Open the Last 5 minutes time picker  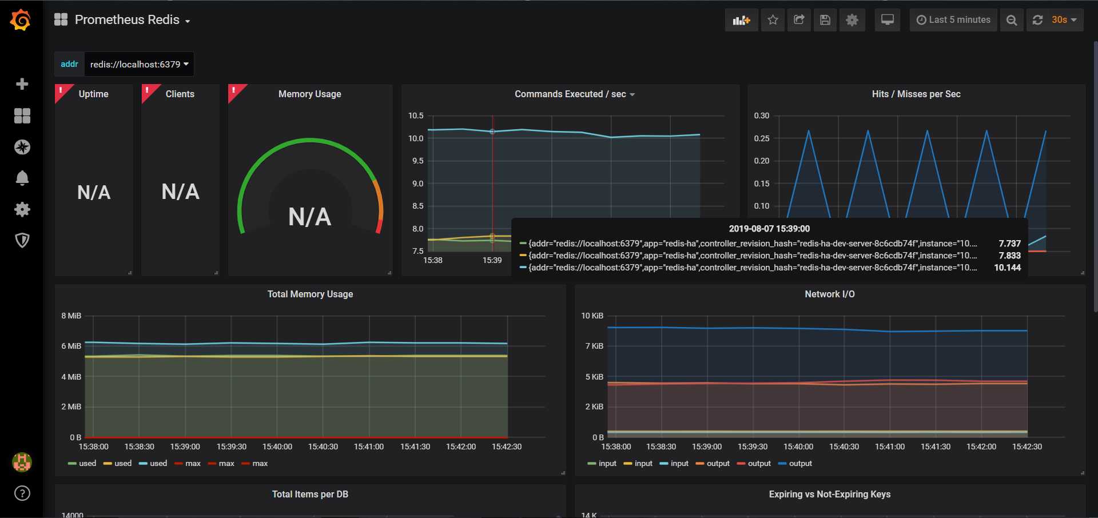pyautogui.click(x=953, y=20)
